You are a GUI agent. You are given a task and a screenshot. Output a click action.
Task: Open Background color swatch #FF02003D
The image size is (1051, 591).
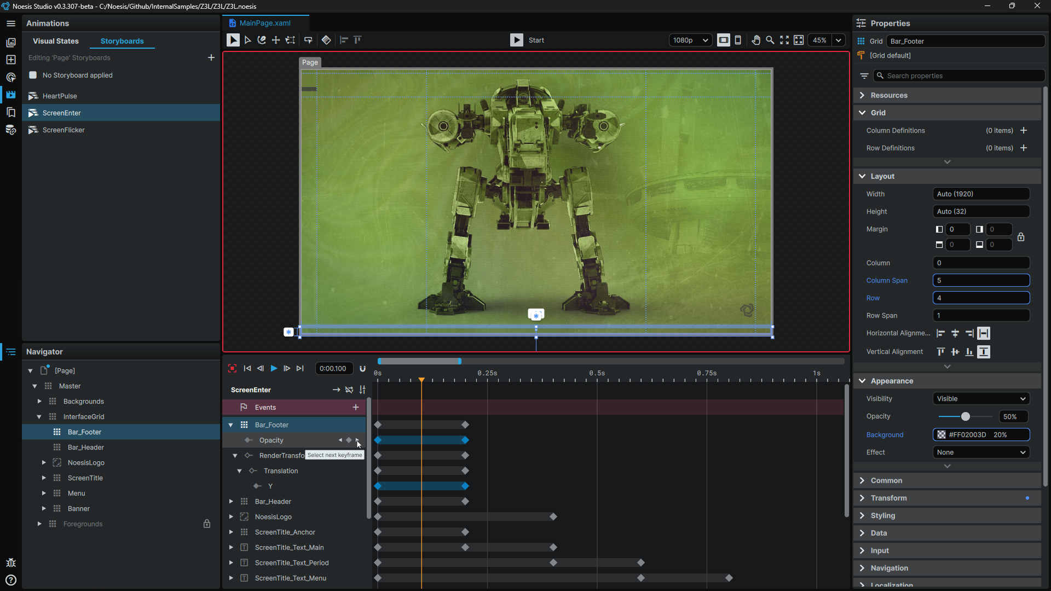coord(942,434)
